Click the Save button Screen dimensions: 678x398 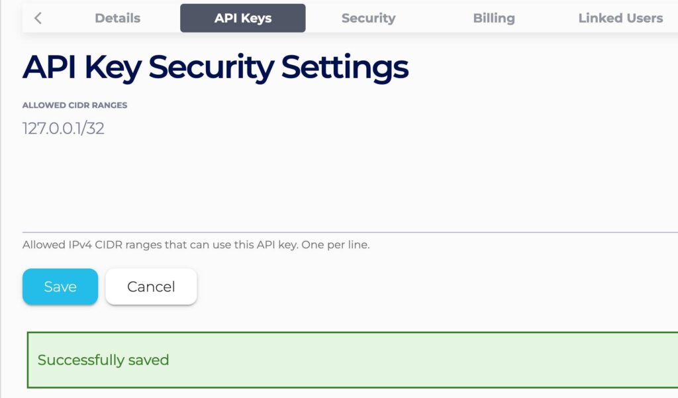60,286
